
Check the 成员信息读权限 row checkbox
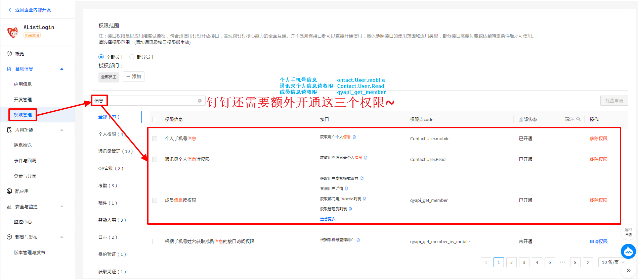(155, 200)
